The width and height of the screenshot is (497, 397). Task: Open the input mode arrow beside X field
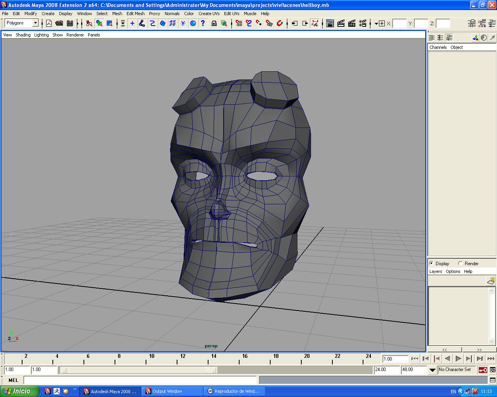point(376,24)
